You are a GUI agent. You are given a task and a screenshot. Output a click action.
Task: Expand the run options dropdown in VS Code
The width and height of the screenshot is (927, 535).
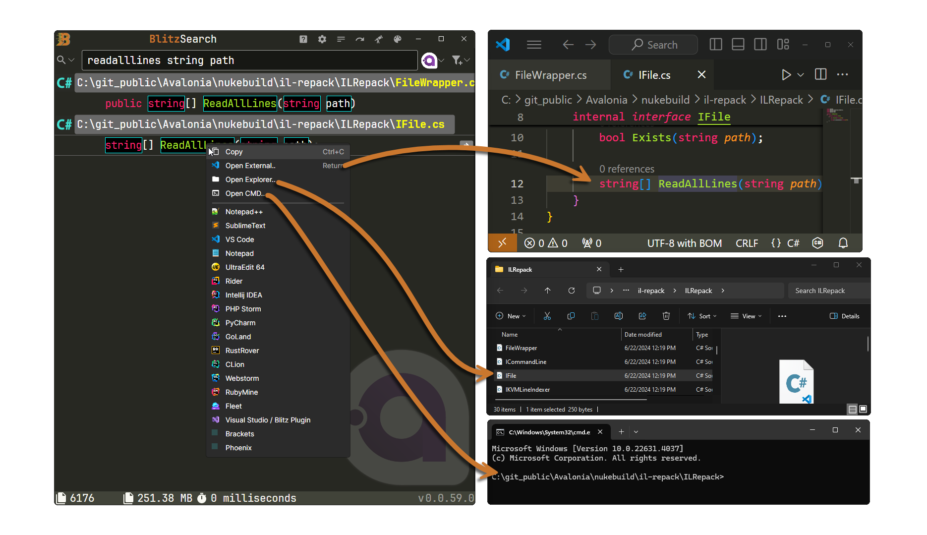point(801,75)
